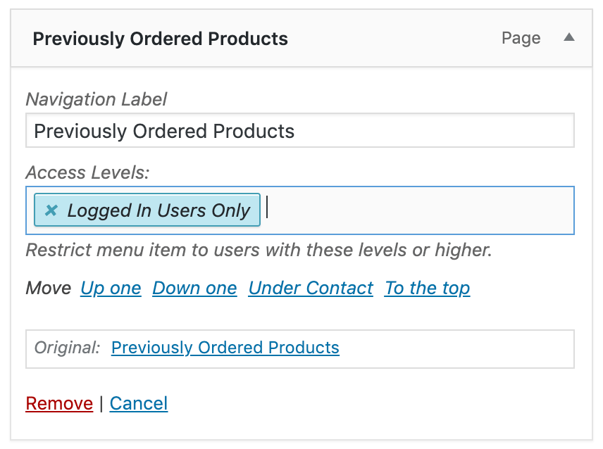
Task: Click the Page type label in header
Action: coord(521,38)
